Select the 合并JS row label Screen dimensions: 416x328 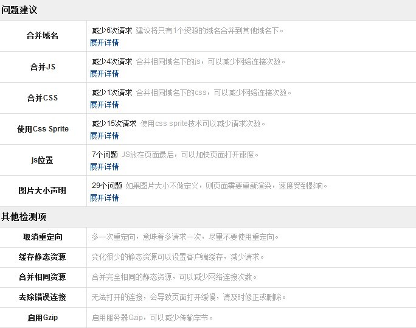pyautogui.click(x=43, y=67)
